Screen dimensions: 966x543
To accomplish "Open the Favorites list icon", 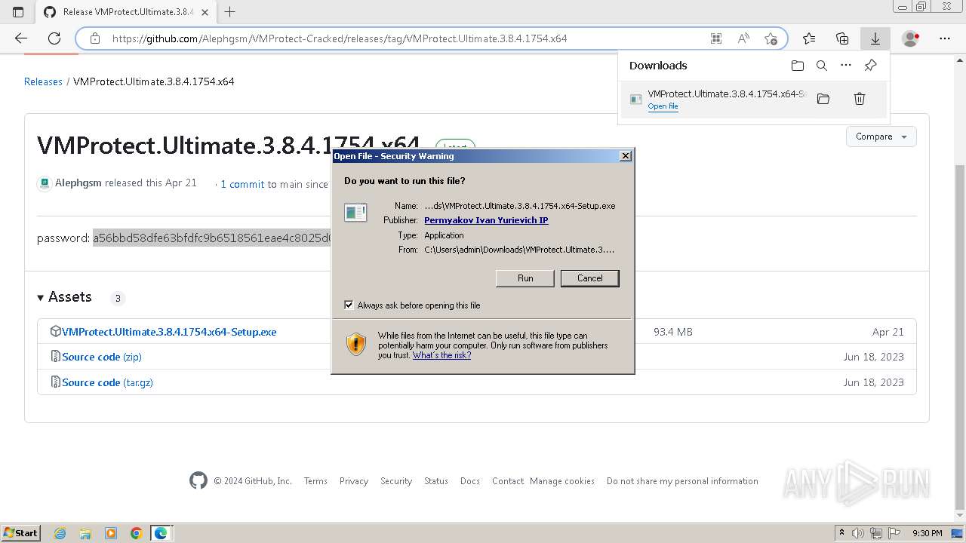I will click(809, 38).
